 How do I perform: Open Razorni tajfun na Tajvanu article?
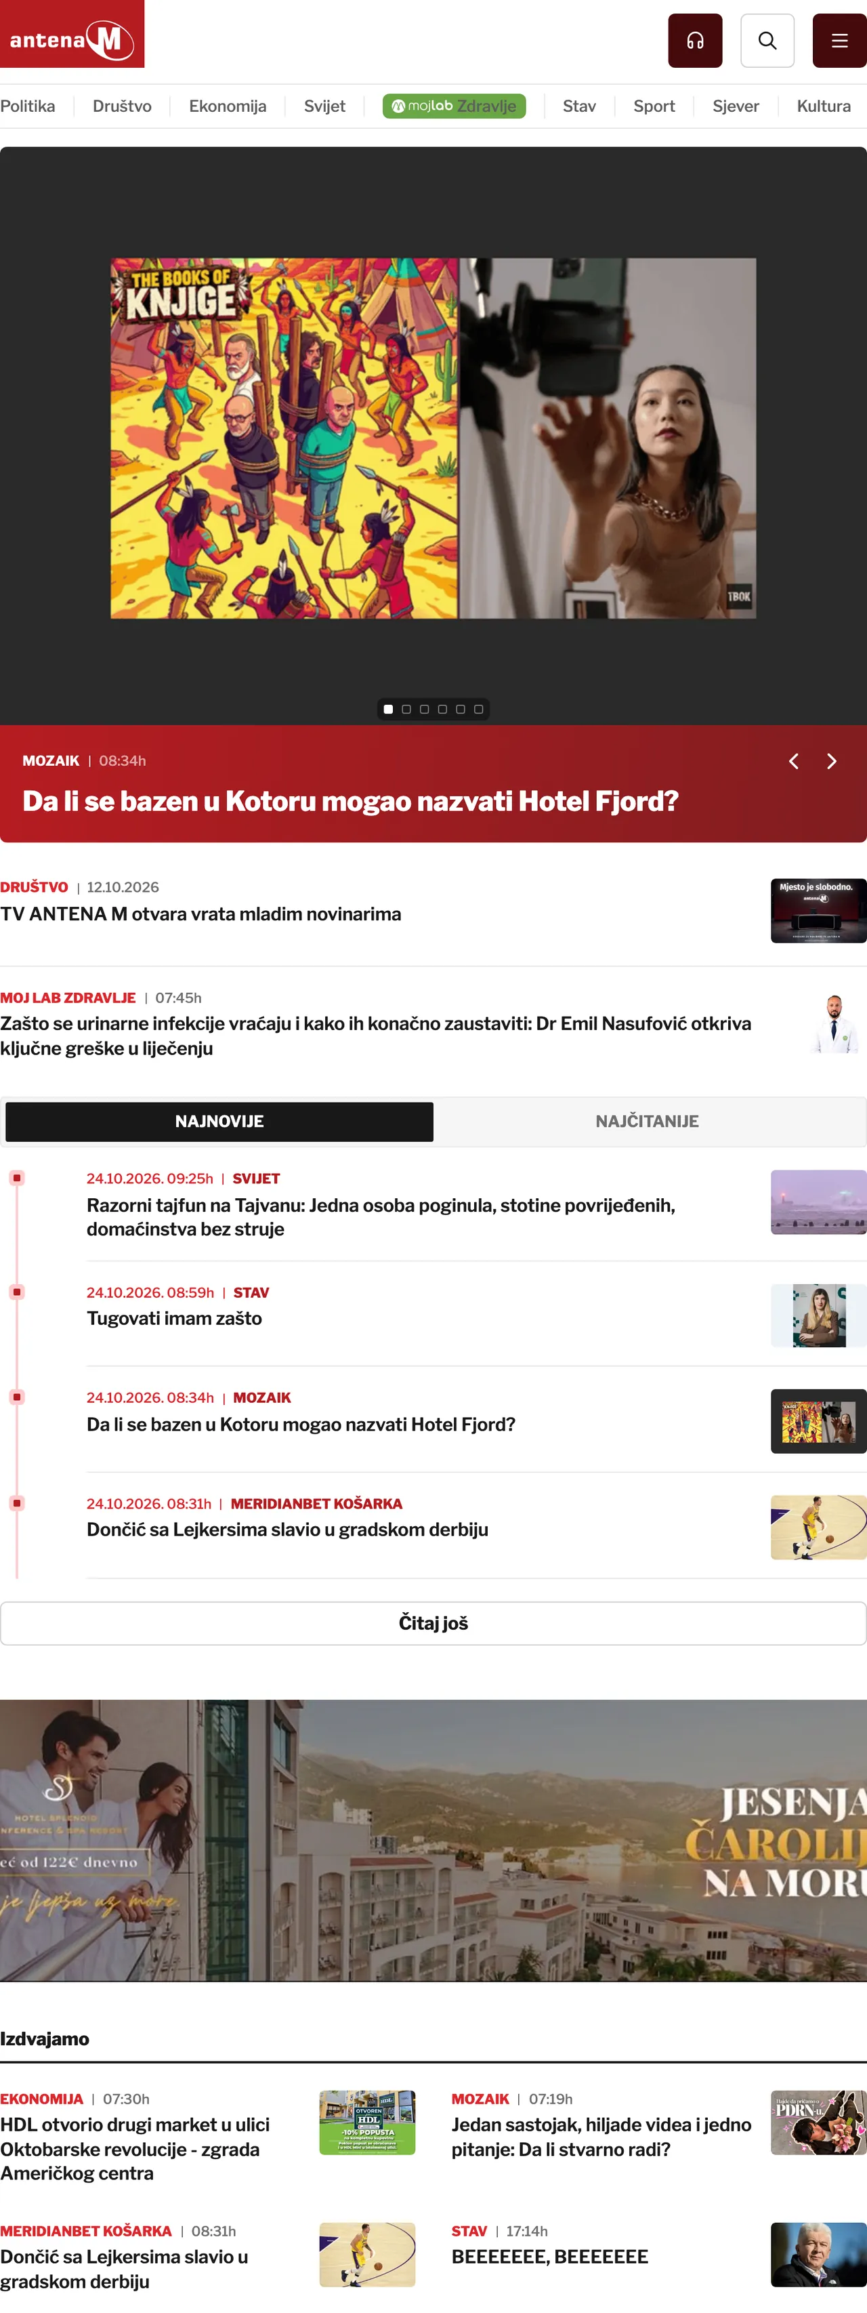click(381, 1218)
